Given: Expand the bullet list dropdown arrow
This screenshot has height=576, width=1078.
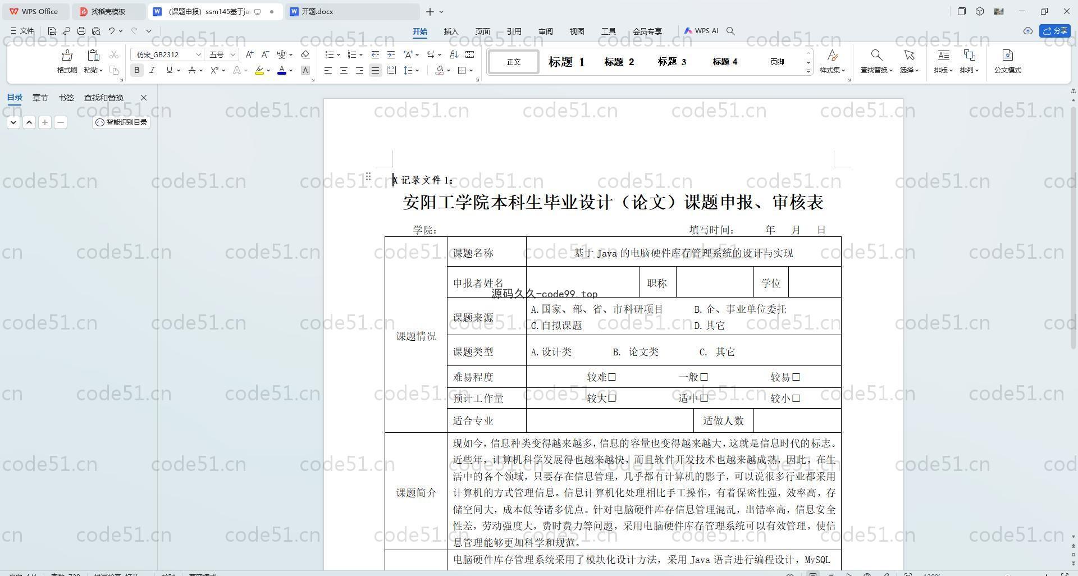Looking at the screenshot, I should click(339, 55).
